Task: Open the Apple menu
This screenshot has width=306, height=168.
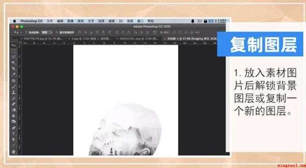Action: tap(15, 21)
